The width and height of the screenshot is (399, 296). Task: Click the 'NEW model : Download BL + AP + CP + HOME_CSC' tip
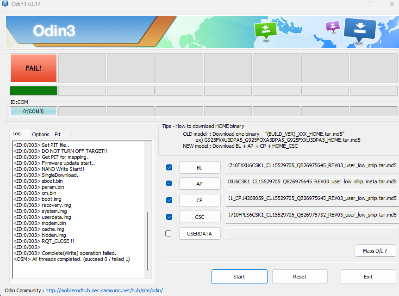coord(240,146)
